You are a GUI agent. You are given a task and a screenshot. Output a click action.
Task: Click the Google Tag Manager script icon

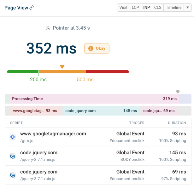(x=13, y=137)
